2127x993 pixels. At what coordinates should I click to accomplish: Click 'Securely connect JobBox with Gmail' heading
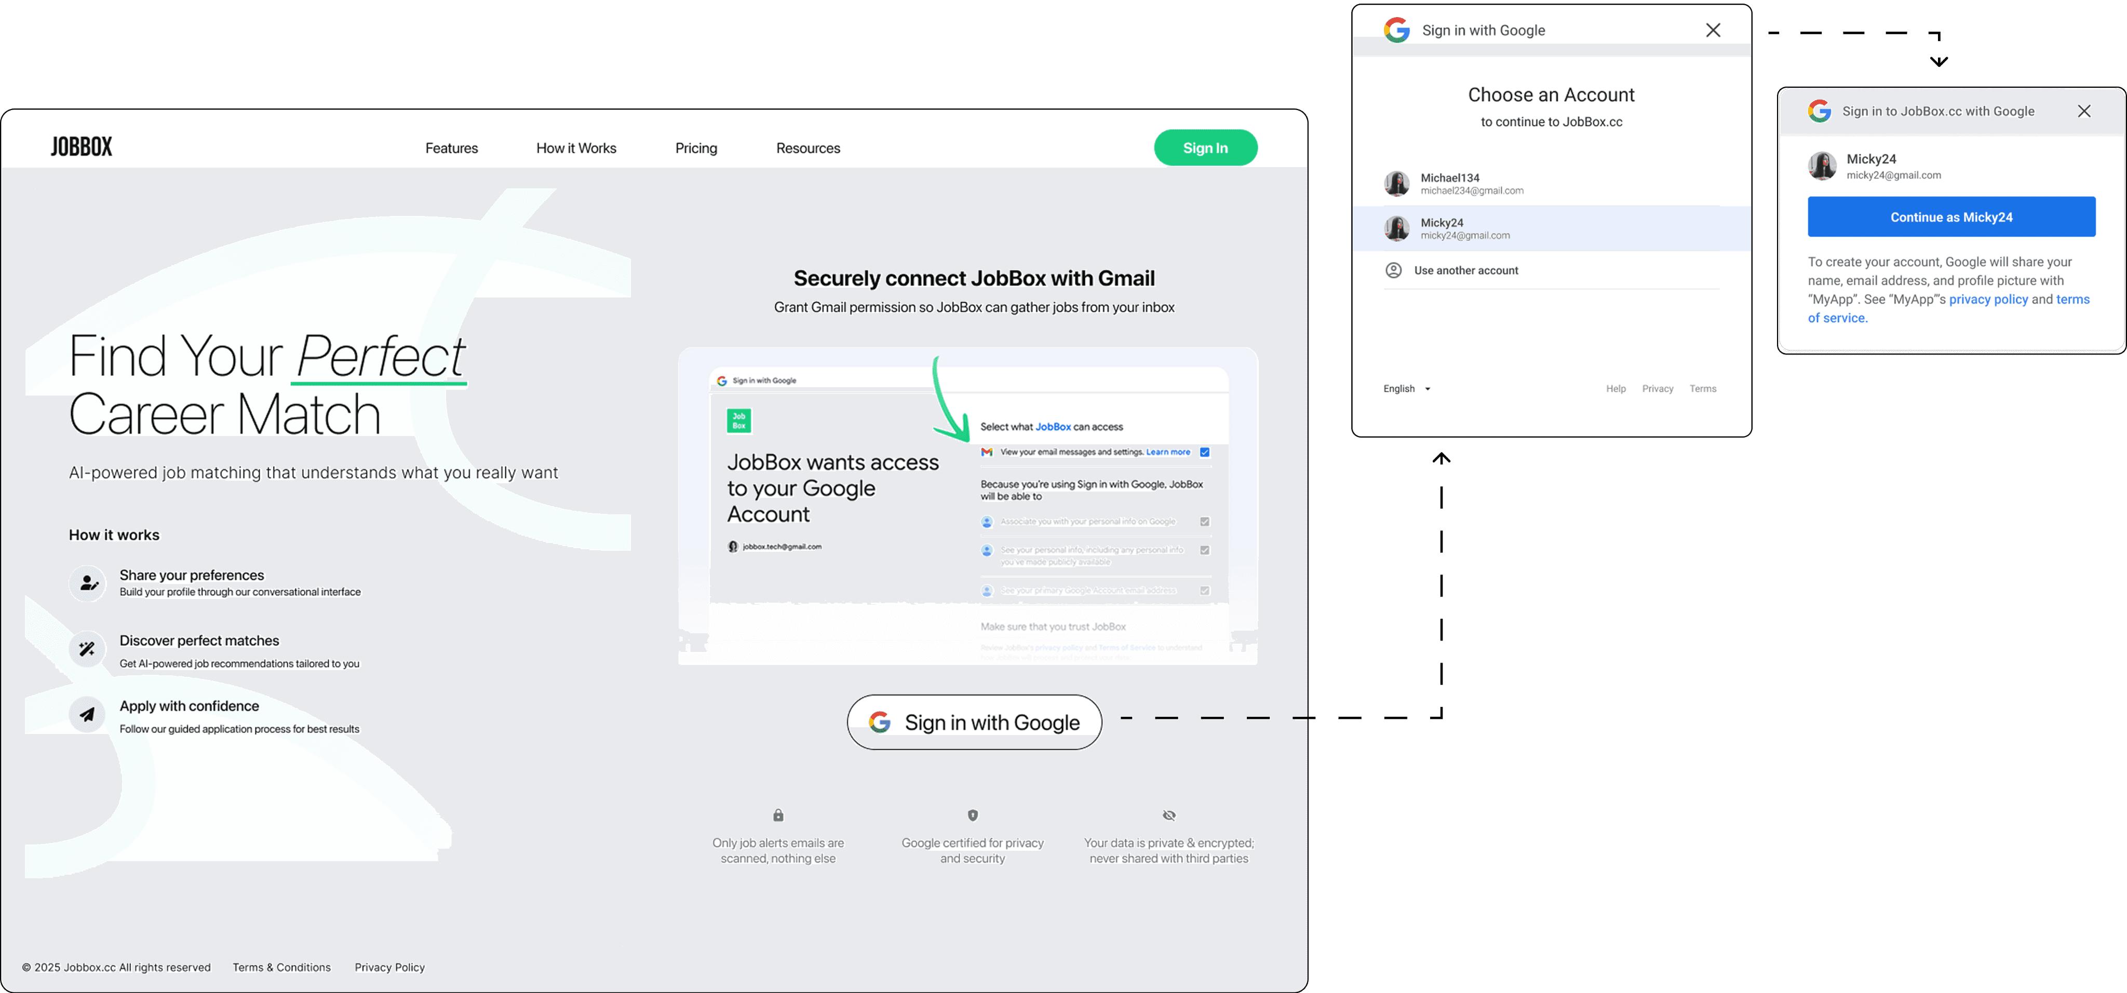974,278
